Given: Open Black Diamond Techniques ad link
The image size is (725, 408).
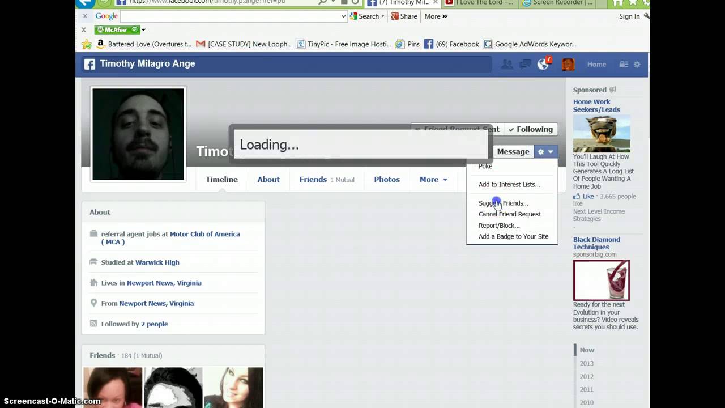Looking at the screenshot, I should pyautogui.click(x=596, y=243).
